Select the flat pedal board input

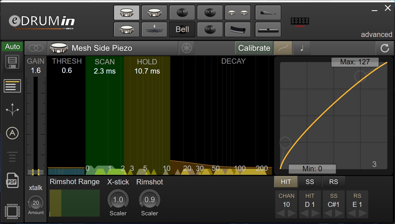(x=268, y=30)
